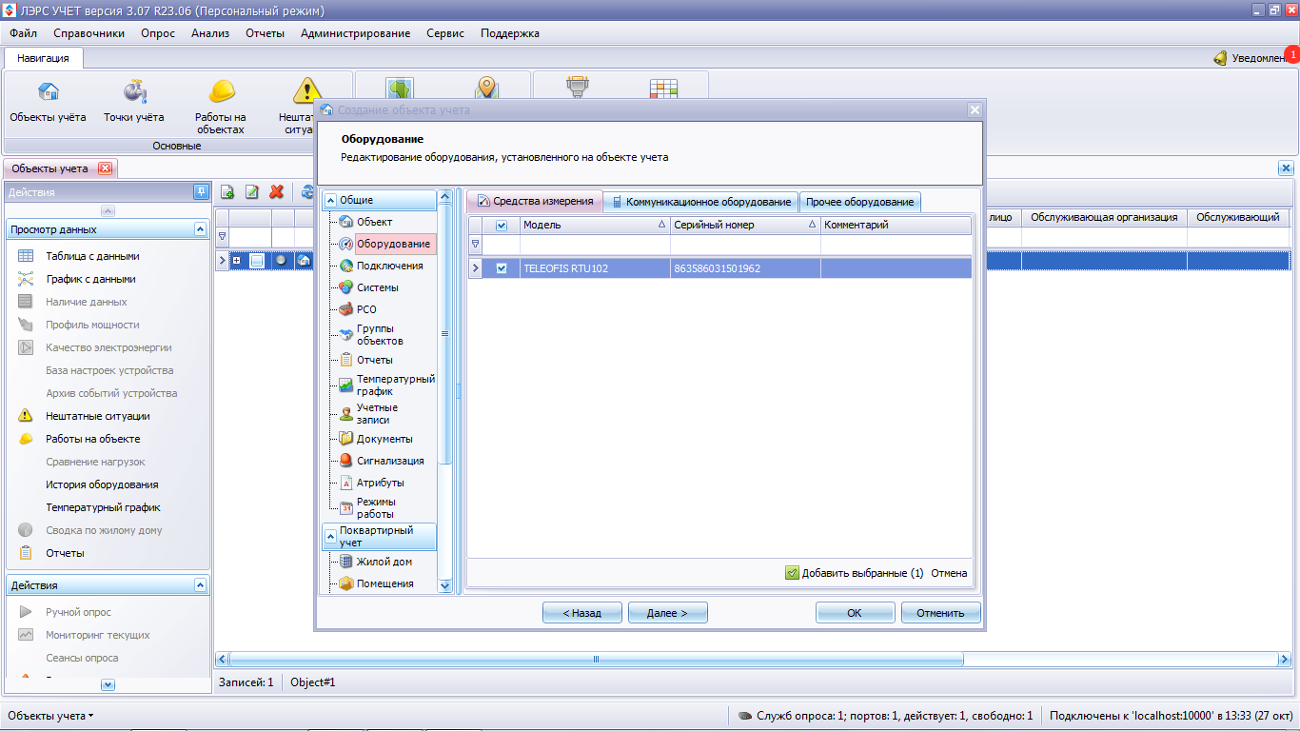This screenshot has width=1300, height=731.
Task: Click the Отмена link in equipment grid
Action: [949, 573]
